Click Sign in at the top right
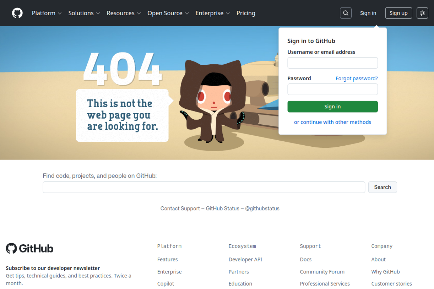434x289 pixels. pyautogui.click(x=368, y=13)
